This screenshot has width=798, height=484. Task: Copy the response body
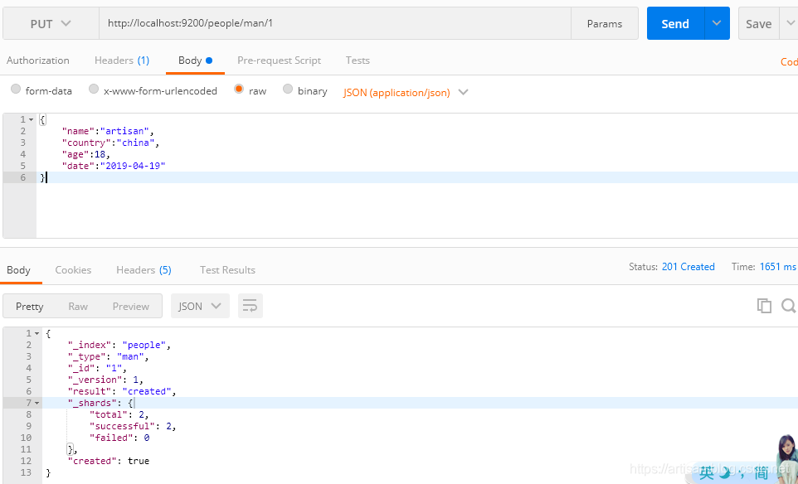[x=764, y=305]
